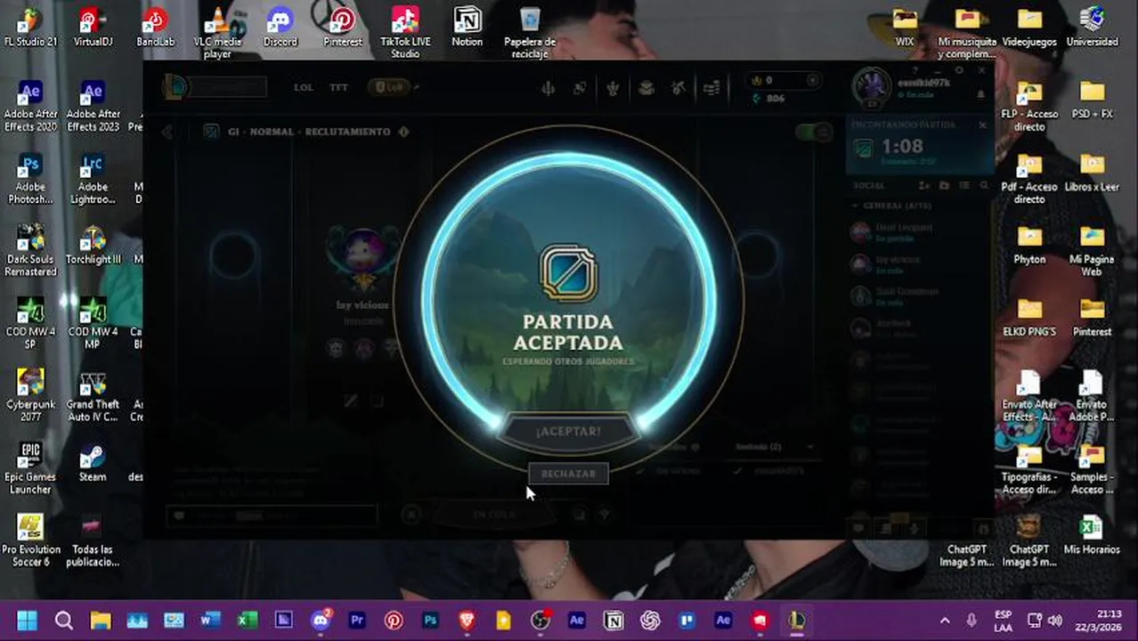Open Grand Theft Auto IV shortcut
1138x641 pixels.
[93, 396]
